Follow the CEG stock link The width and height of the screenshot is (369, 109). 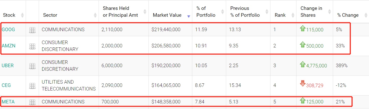(x=6, y=85)
